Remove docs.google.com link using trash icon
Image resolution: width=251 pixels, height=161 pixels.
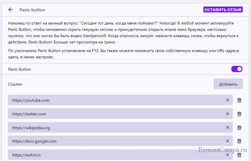[239, 141]
